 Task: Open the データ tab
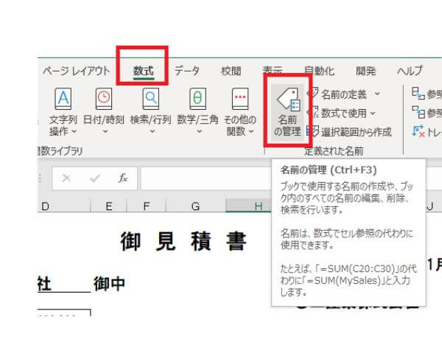click(x=186, y=71)
